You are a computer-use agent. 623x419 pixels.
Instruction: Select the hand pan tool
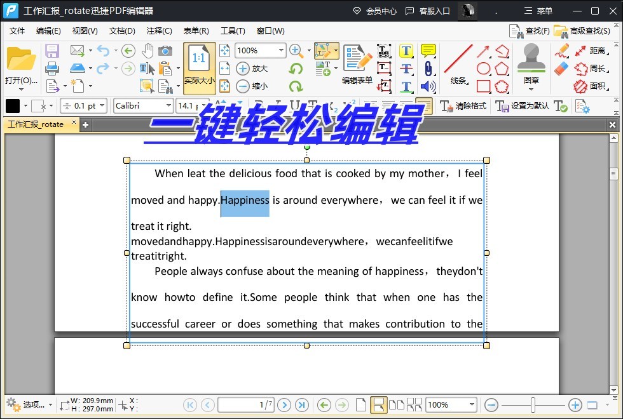tap(148, 51)
